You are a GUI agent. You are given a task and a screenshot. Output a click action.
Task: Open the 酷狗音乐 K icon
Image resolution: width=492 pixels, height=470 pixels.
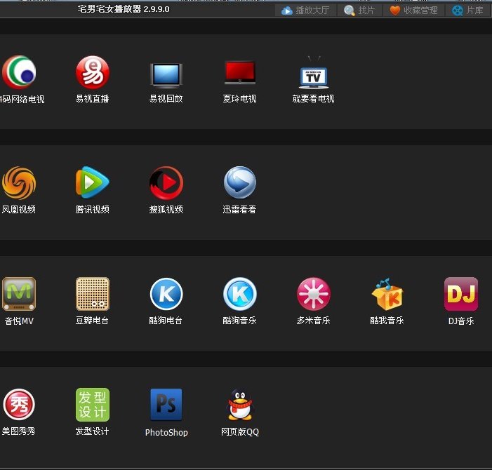coord(240,294)
